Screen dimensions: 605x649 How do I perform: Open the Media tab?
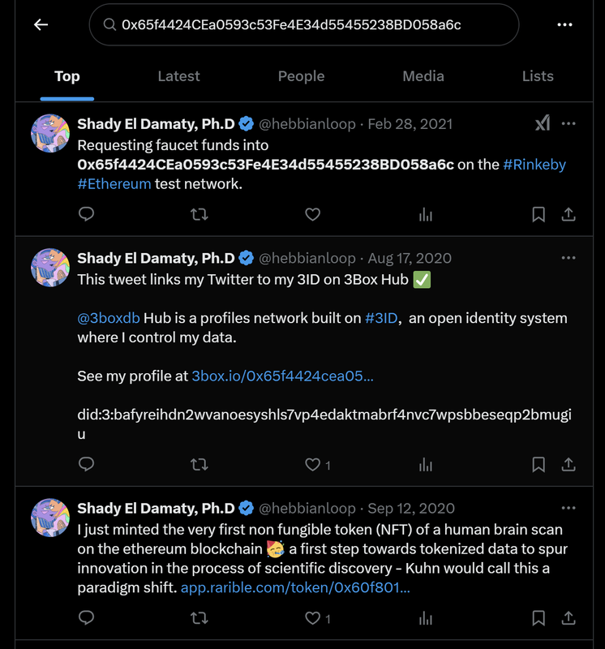pyautogui.click(x=423, y=76)
